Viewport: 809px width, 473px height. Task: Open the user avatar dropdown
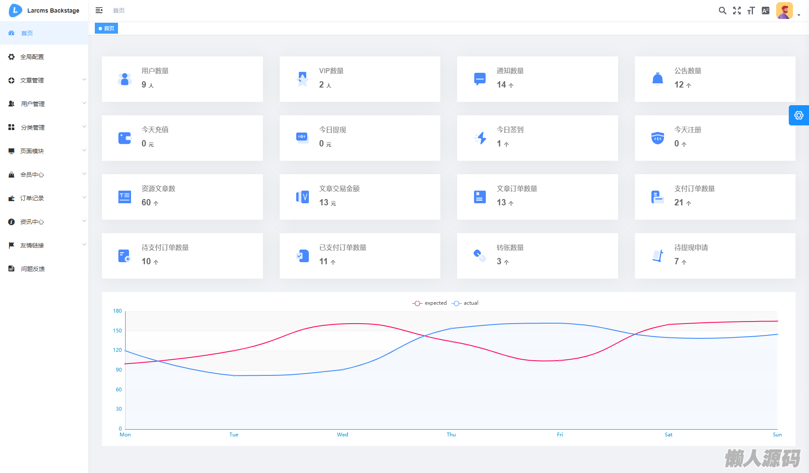787,11
